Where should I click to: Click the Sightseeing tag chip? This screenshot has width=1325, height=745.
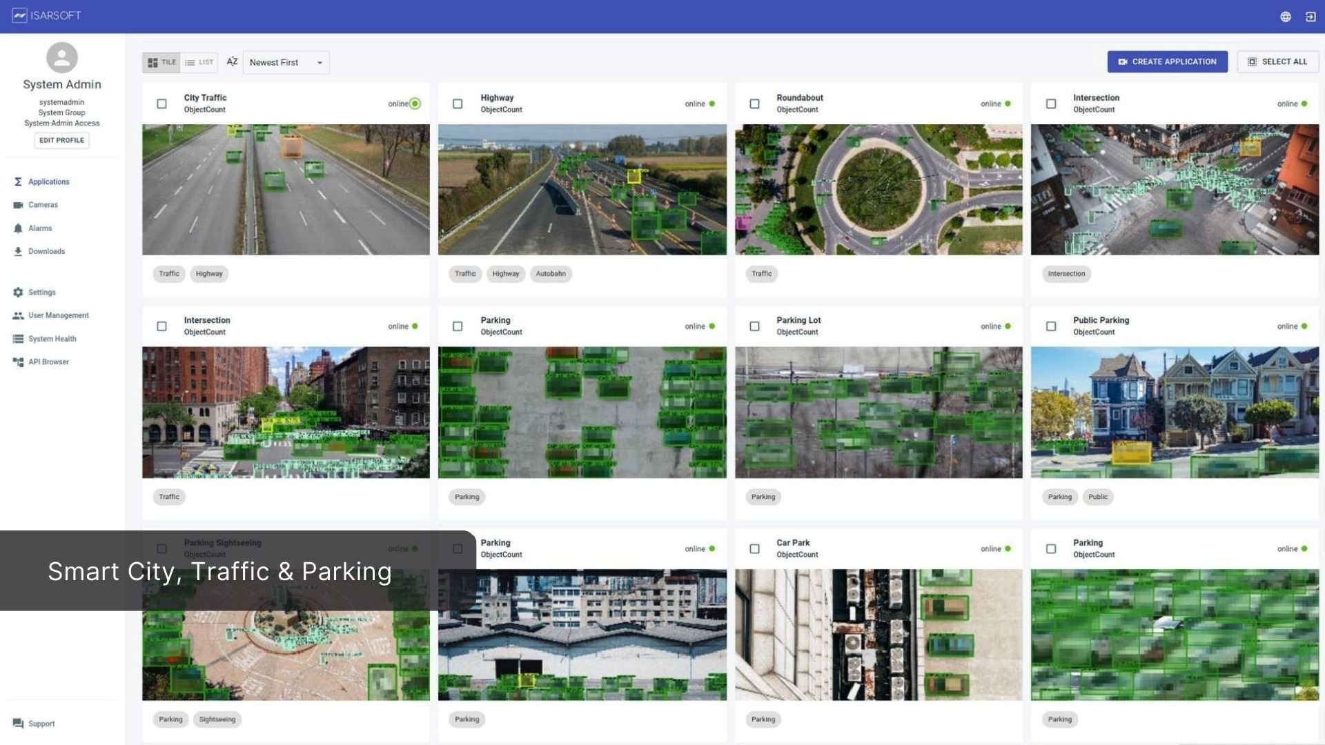pyautogui.click(x=217, y=719)
